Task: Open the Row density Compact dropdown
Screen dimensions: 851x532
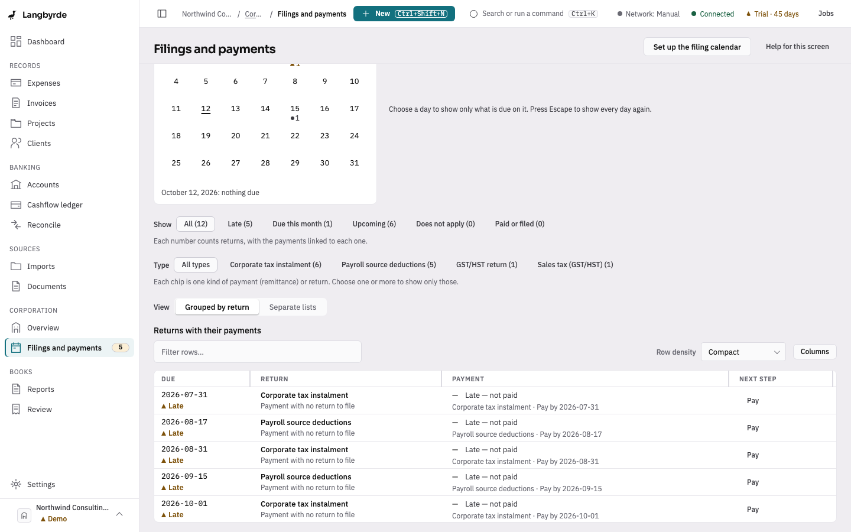Action: point(743,352)
